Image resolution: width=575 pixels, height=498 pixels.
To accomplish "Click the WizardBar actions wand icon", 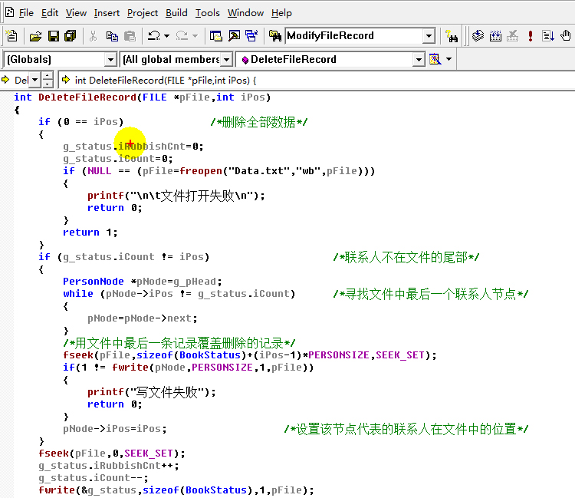I will [435, 59].
